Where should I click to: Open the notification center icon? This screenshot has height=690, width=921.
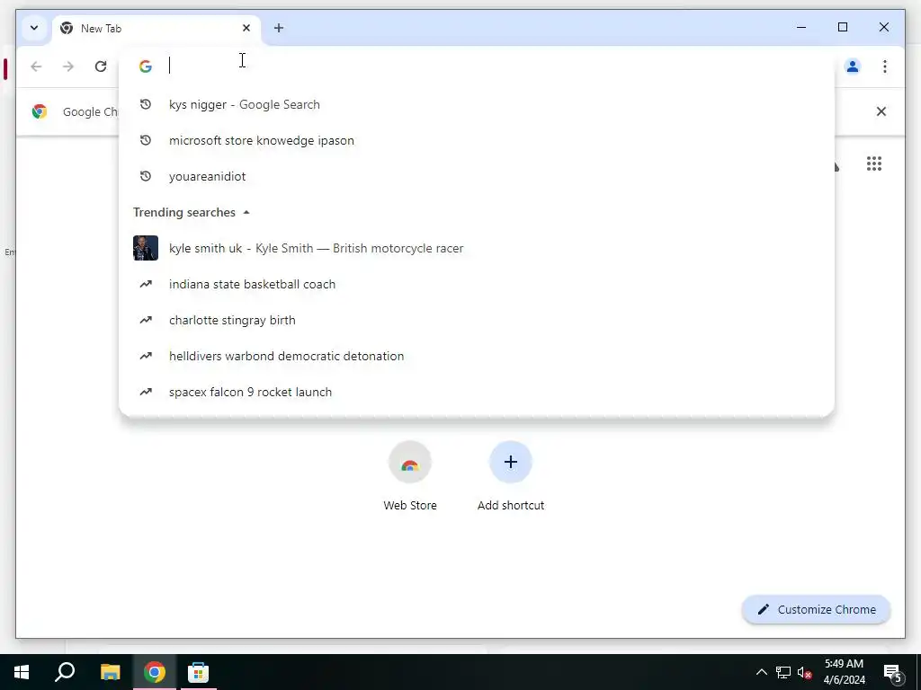[x=892, y=673]
